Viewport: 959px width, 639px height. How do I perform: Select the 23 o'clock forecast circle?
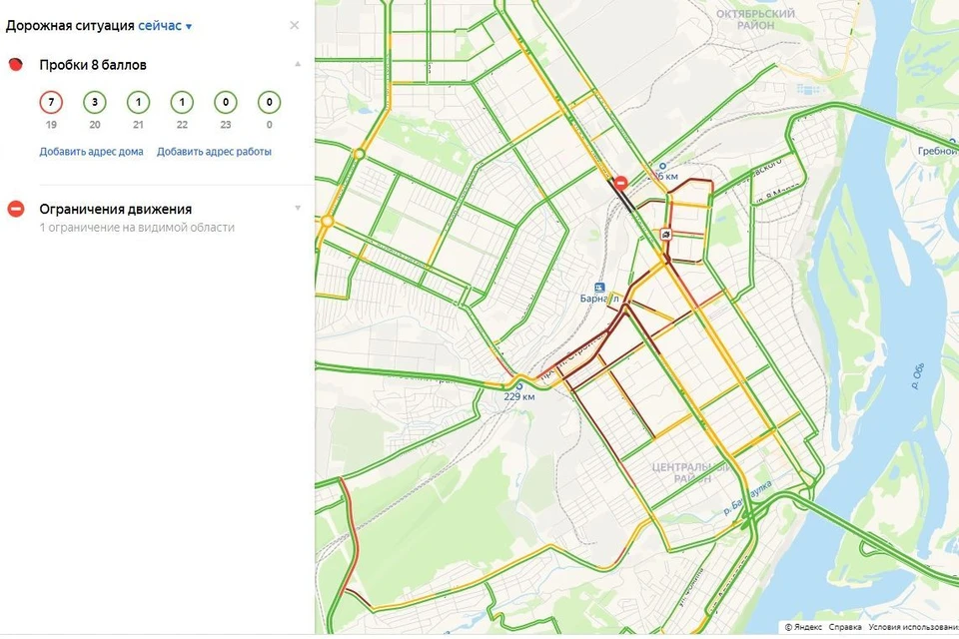coord(225,102)
